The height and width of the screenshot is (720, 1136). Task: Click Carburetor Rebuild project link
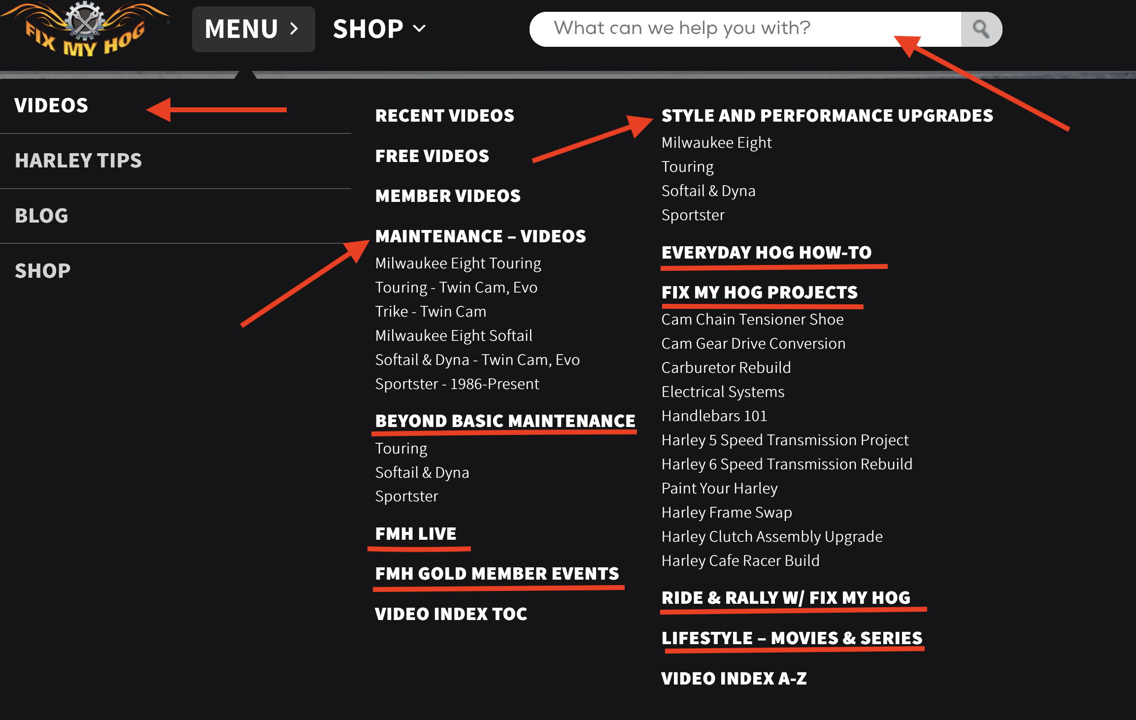[x=727, y=367]
